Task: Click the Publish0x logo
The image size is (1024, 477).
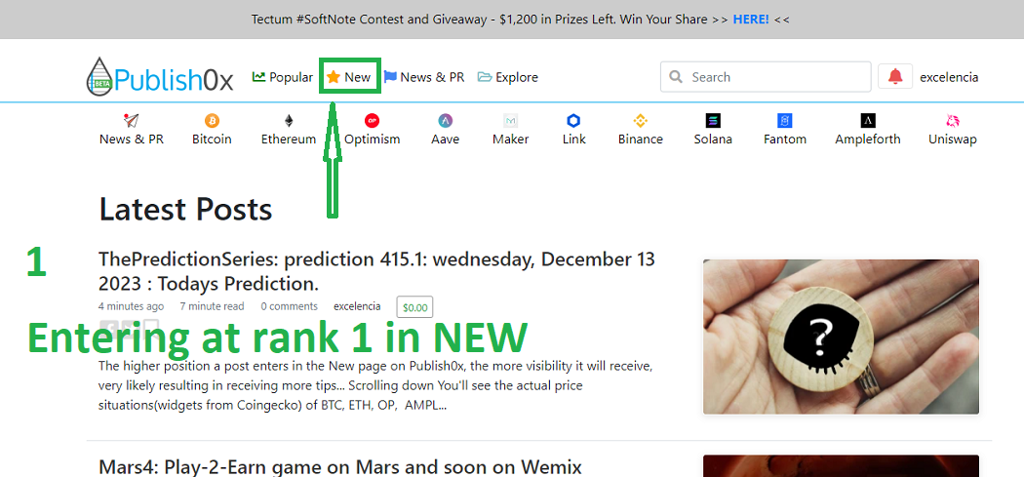Action: [160, 77]
